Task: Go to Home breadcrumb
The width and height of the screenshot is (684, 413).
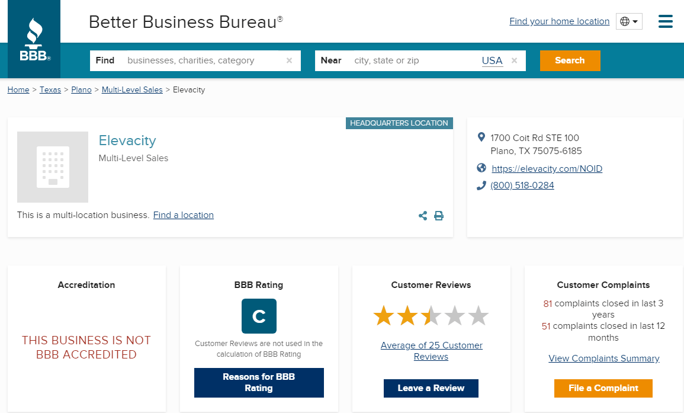Action: [18, 90]
